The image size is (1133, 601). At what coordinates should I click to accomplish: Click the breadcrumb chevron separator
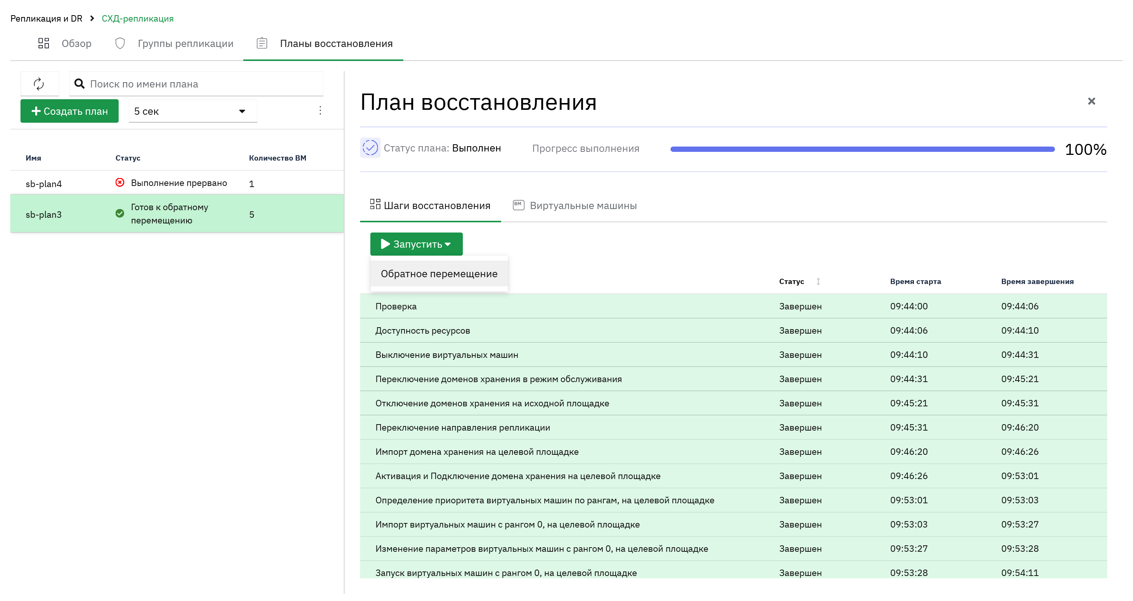(92, 19)
